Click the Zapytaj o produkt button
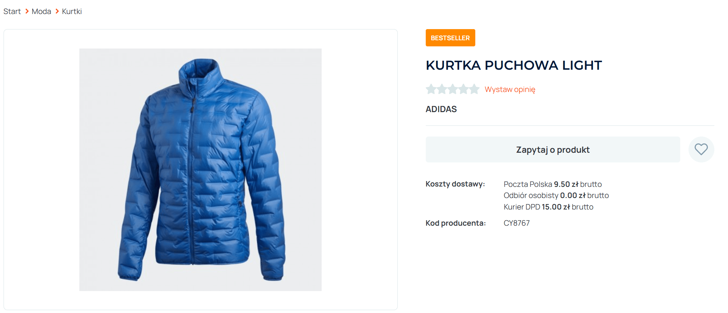 coord(553,149)
